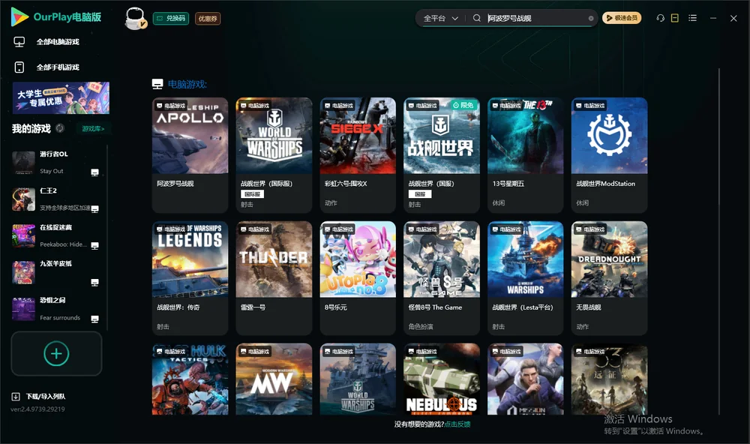Click the 全部电脑游戏 monitor icon
Screen dimensions: 750x444
click(x=19, y=42)
